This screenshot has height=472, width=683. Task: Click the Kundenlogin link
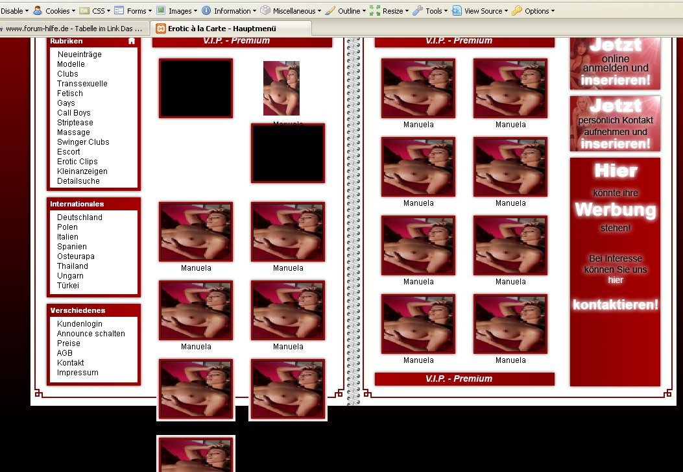(79, 324)
